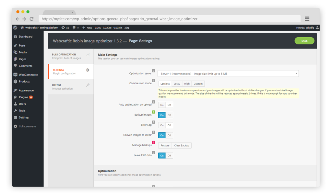Screen dimensions: 332x196
Task: Click Howdy, gdgdfg account link
Action: click(x=305, y=28)
